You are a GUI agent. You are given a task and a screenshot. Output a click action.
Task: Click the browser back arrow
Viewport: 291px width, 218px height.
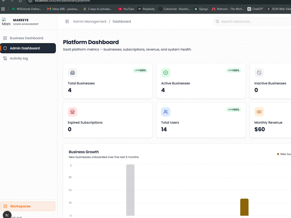pos(4,1)
